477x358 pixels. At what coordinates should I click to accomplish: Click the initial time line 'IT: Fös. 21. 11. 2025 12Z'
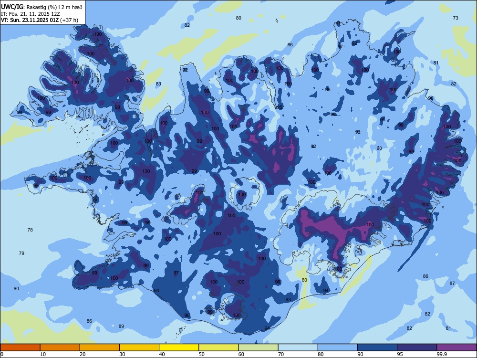[31, 14]
